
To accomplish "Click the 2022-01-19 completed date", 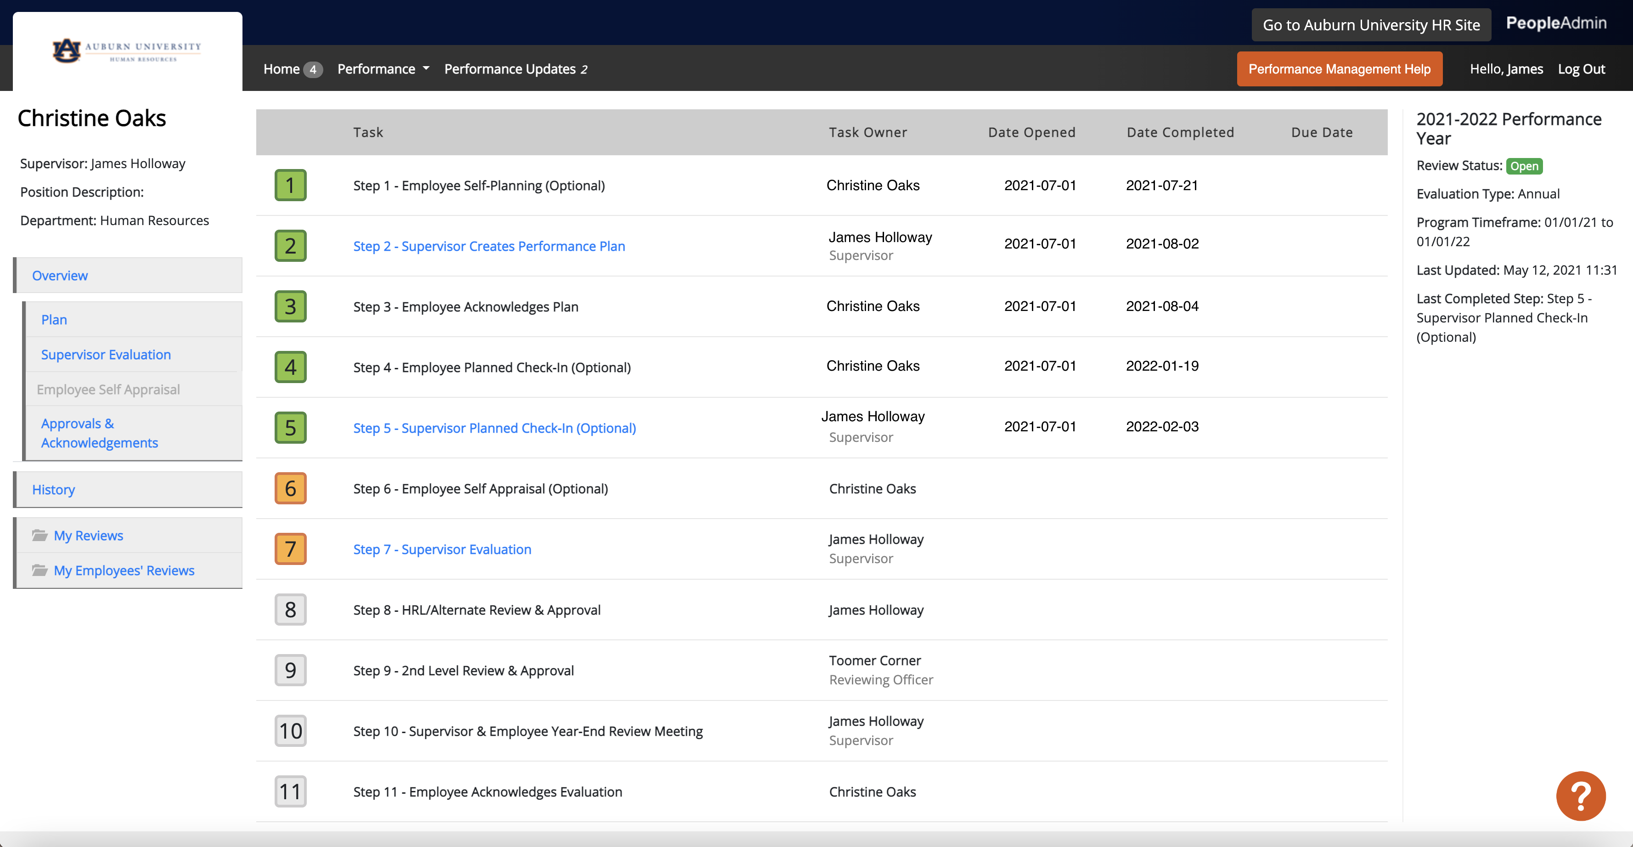I will click(1162, 366).
